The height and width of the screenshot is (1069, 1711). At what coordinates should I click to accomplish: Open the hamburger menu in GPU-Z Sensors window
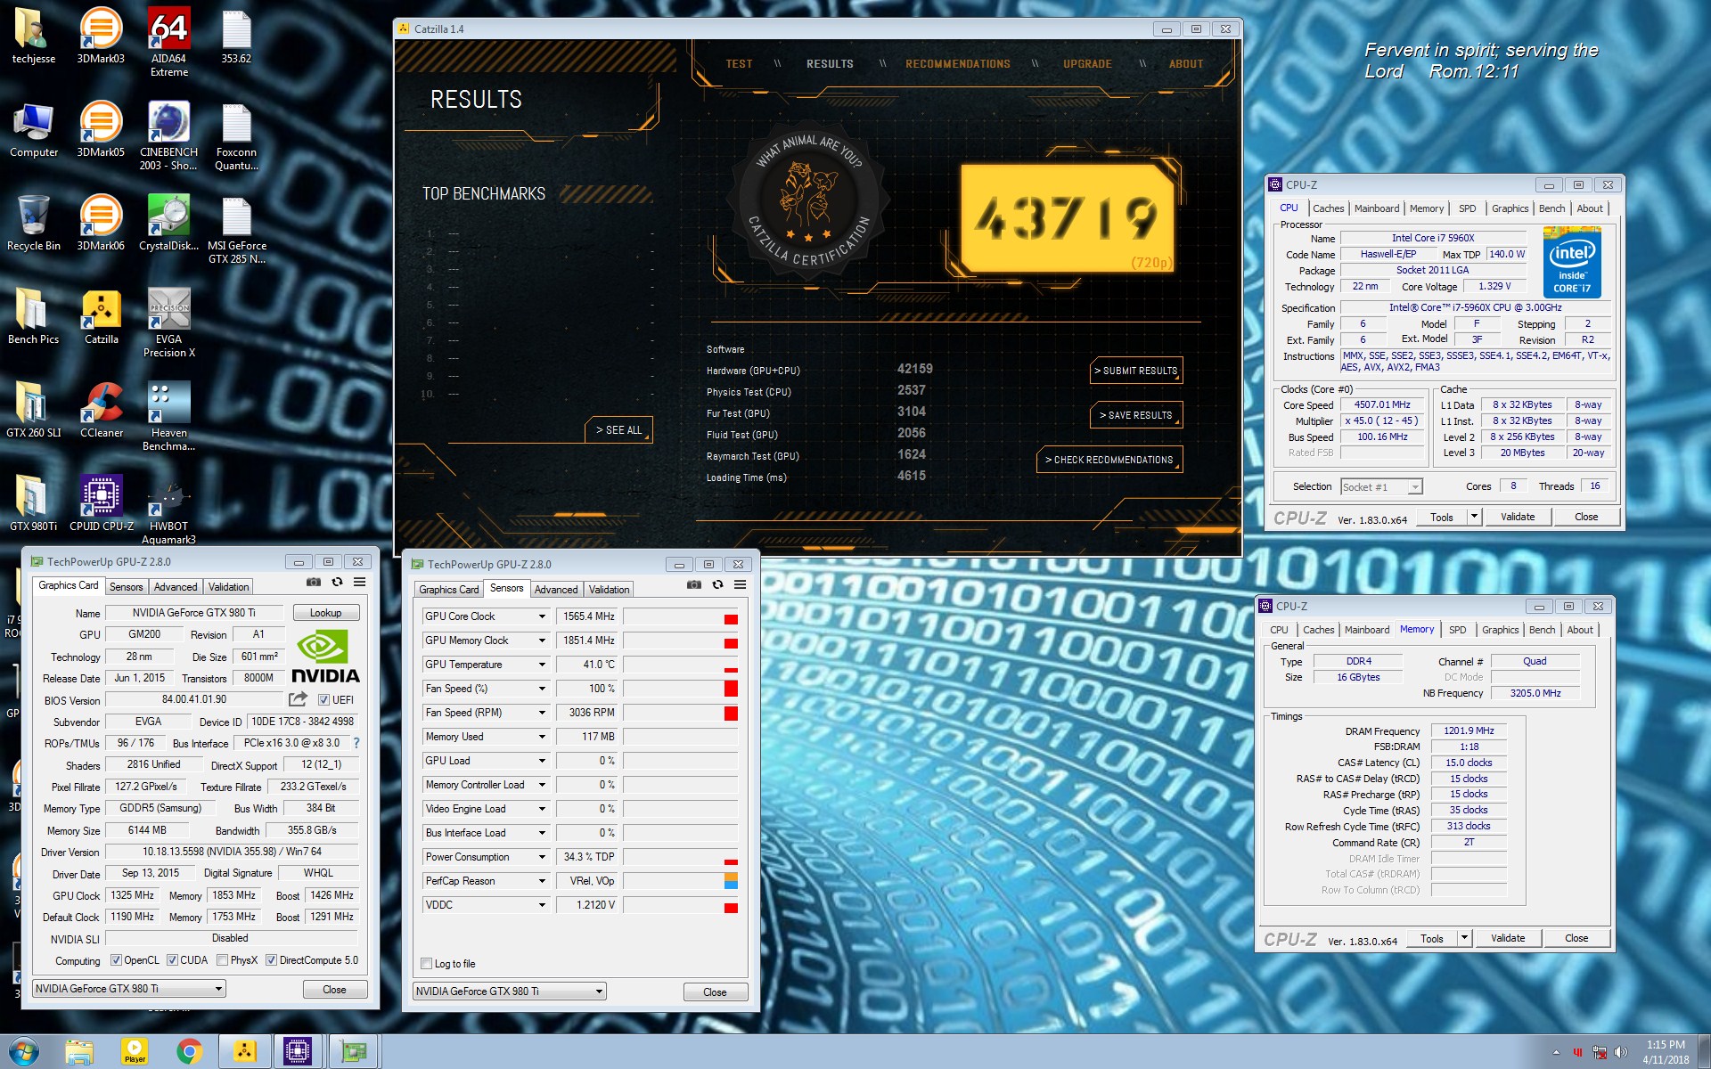tap(740, 585)
